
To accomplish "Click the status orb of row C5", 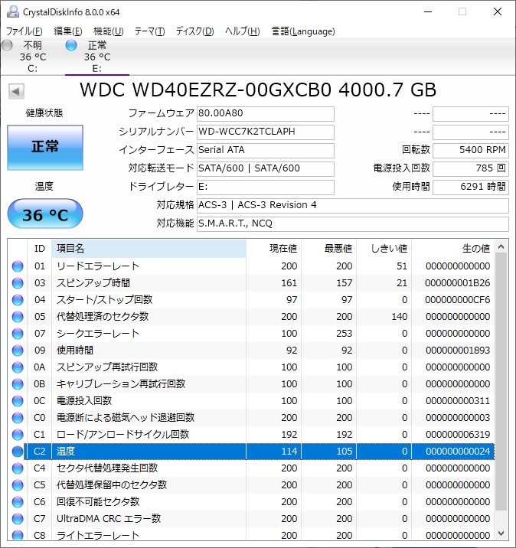I will point(18,485).
